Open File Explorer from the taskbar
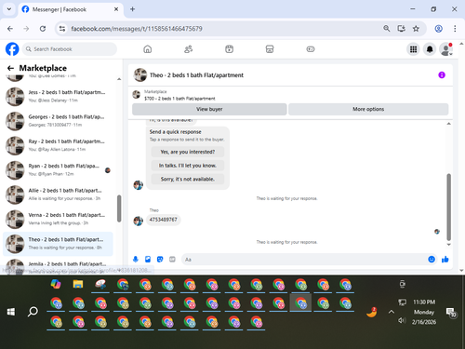This screenshot has width=465, height=349. [78, 284]
